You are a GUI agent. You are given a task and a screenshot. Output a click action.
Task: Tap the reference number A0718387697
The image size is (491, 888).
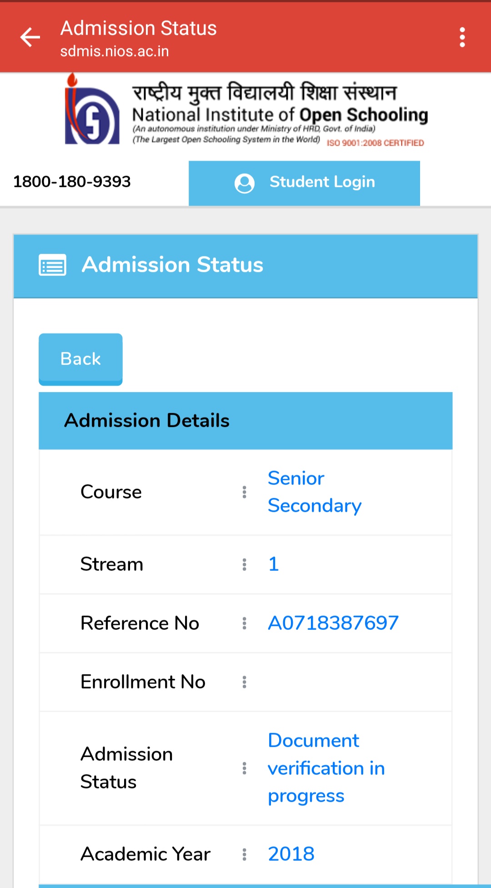[x=333, y=623]
